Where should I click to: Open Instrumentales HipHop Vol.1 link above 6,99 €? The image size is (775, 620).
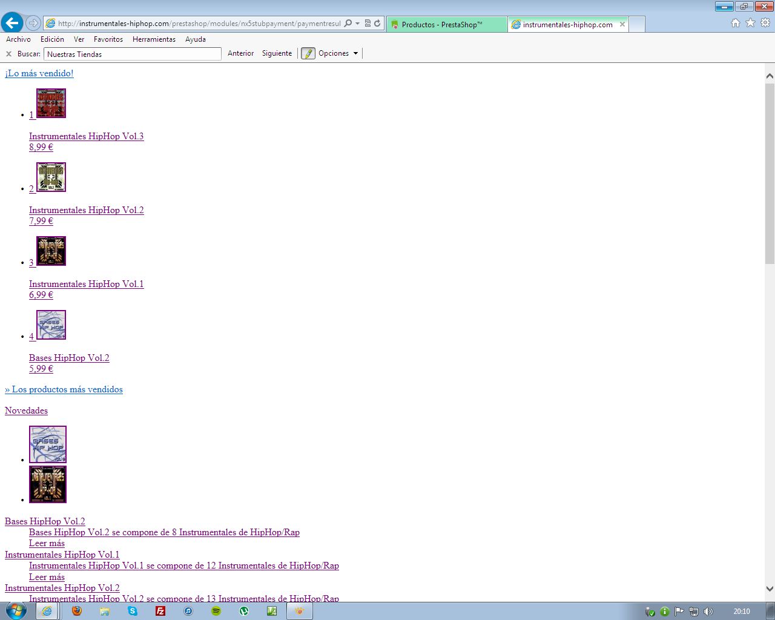pyautogui.click(x=87, y=284)
